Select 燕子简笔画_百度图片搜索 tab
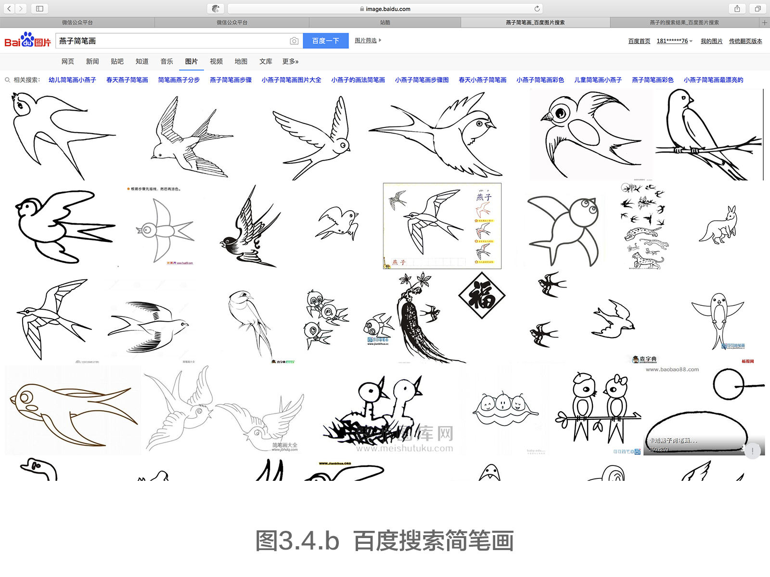 click(535, 23)
